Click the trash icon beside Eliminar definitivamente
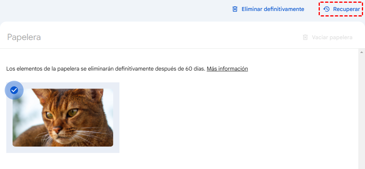Viewport: 365px width, 169px height. pos(235,9)
